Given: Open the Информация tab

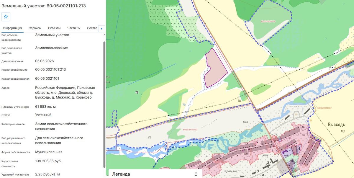Looking at the screenshot, I should click(12, 28).
